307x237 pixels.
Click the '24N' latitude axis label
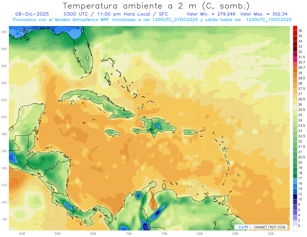tap(4, 83)
